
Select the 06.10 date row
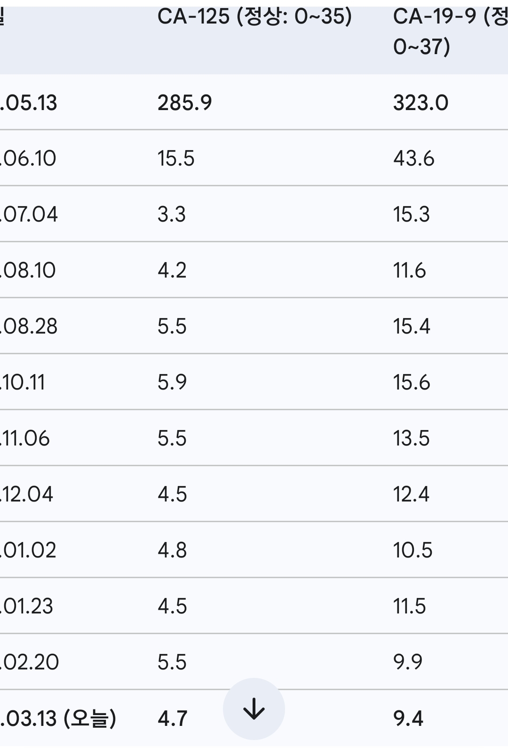point(254,158)
